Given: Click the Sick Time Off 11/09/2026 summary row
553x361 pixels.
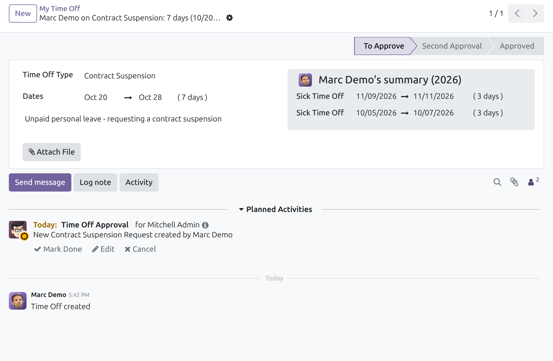Looking at the screenshot, I should [400, 96].
